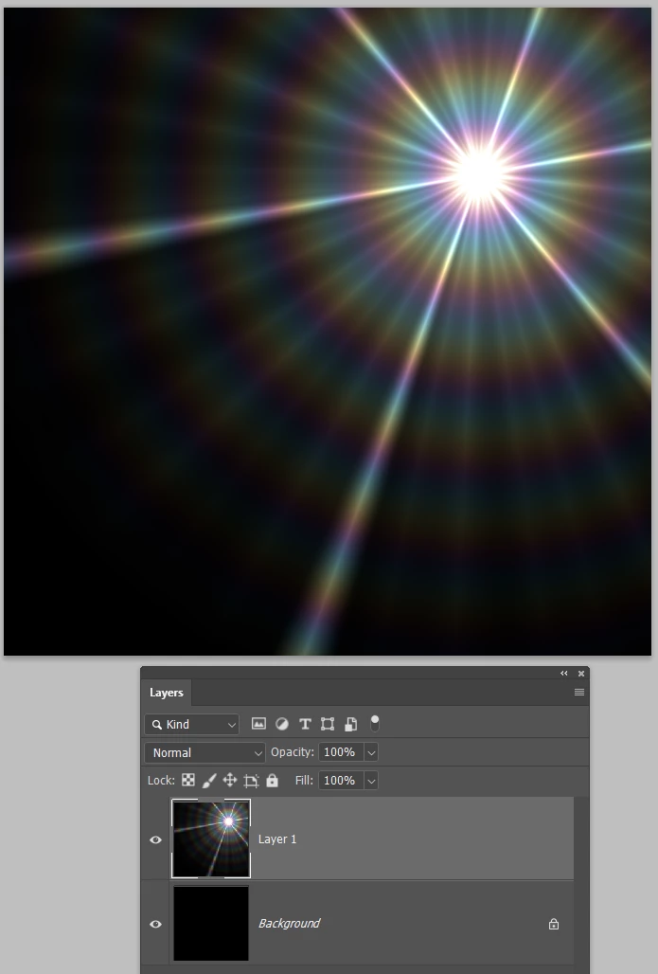Click the Lock all padlock icon
658x974 pixels.
272,780
